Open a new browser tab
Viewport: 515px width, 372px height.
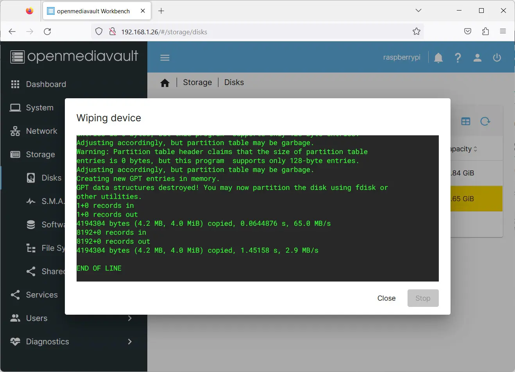(161, 11)
